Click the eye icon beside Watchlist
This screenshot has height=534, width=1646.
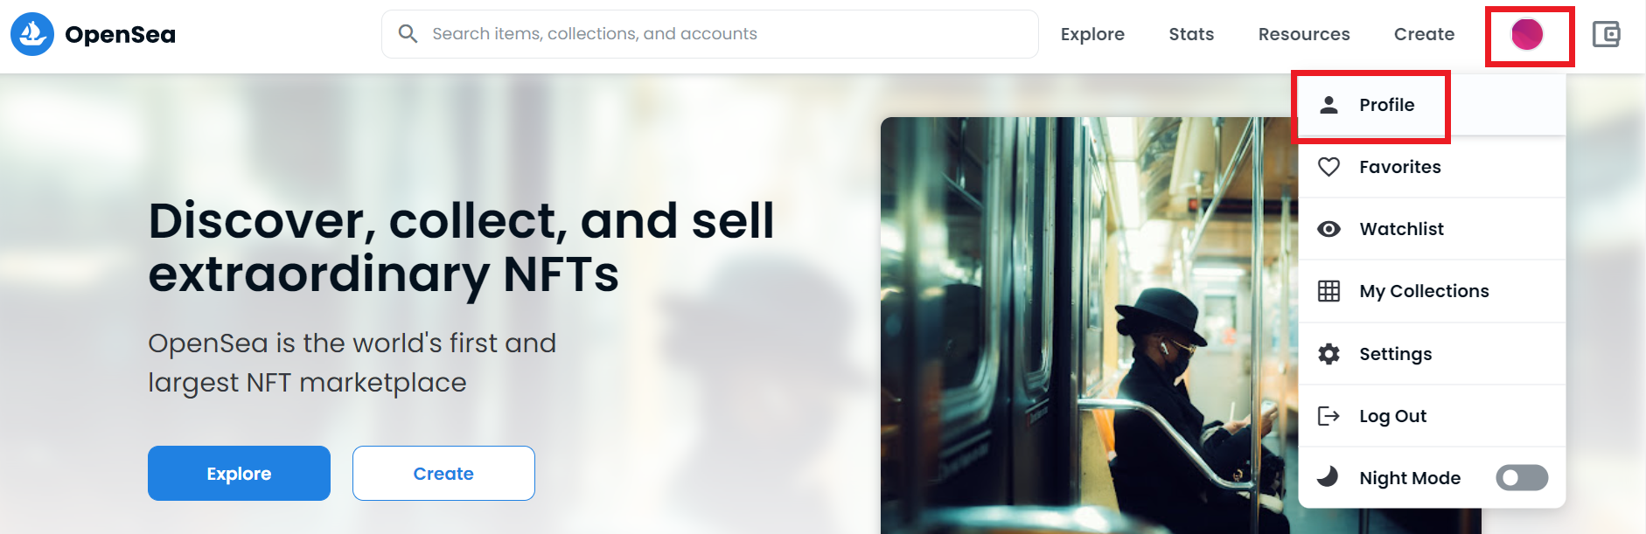point(1329,229)
